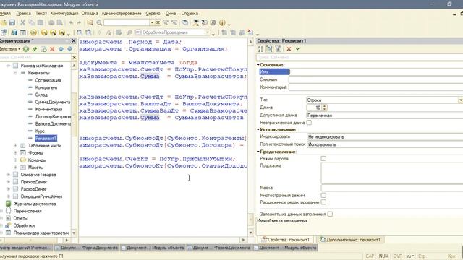Toggle the Режим пароля checkbox
This screenshot has height=260, width=463.
pos(323,159)
